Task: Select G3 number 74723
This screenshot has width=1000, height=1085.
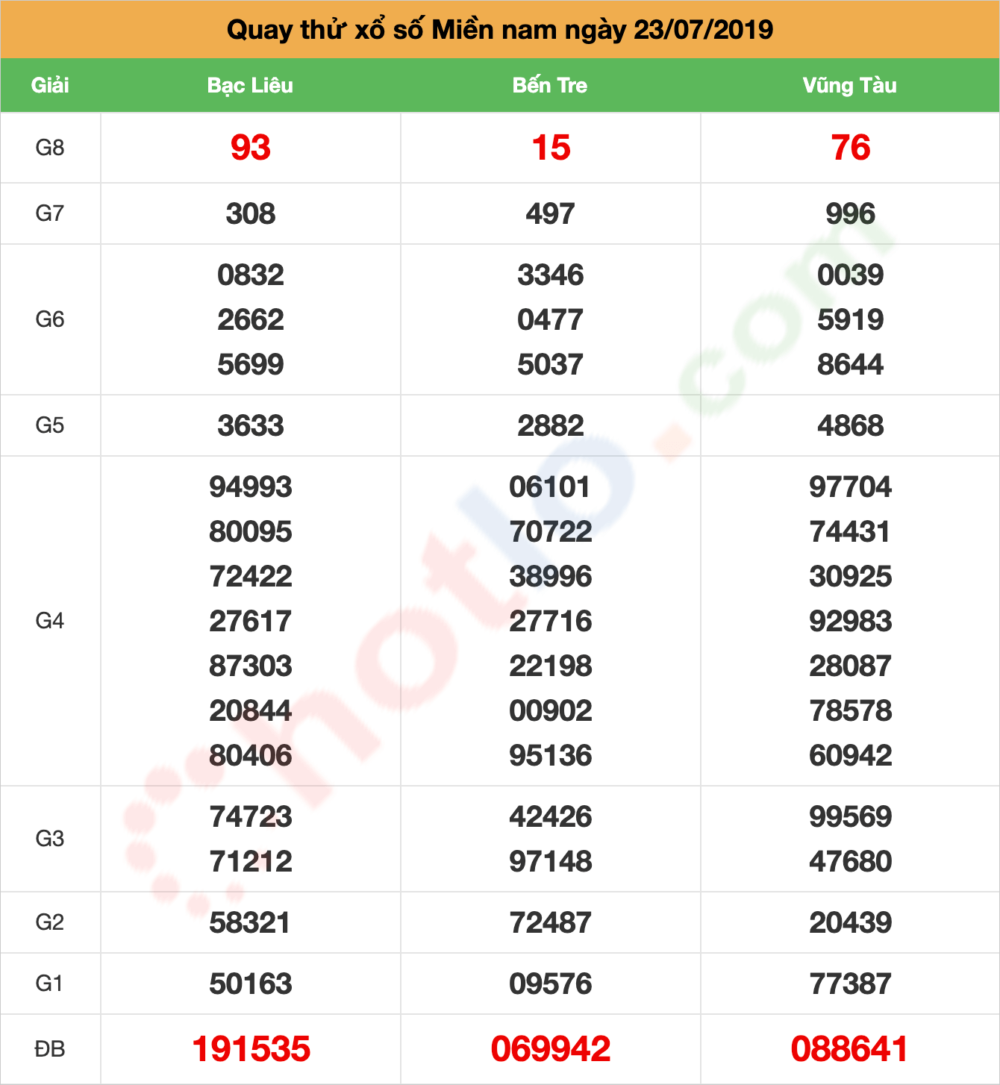Action: tap(251, 817)
